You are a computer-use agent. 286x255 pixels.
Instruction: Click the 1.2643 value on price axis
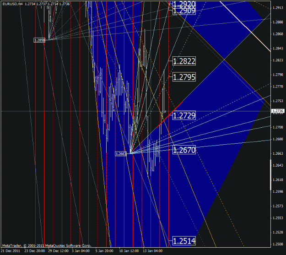pos(278,165)
